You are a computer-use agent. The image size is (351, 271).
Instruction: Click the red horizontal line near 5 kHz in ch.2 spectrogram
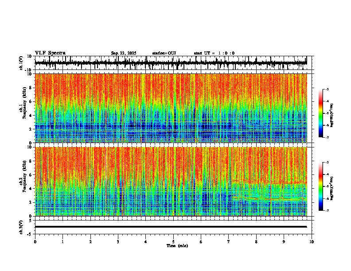[270, 182]
